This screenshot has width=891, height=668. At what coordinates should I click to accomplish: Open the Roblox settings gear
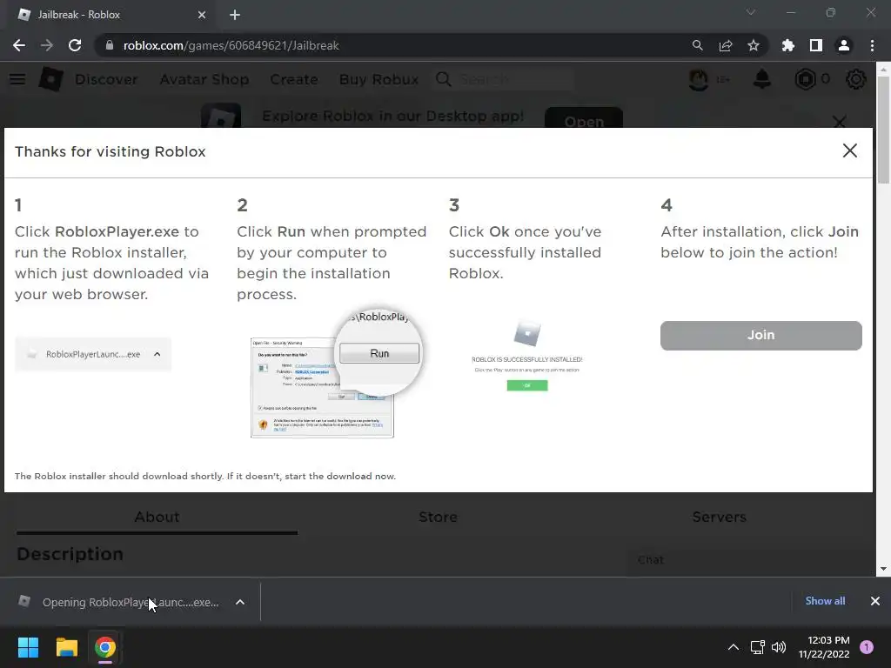point(856,79)
